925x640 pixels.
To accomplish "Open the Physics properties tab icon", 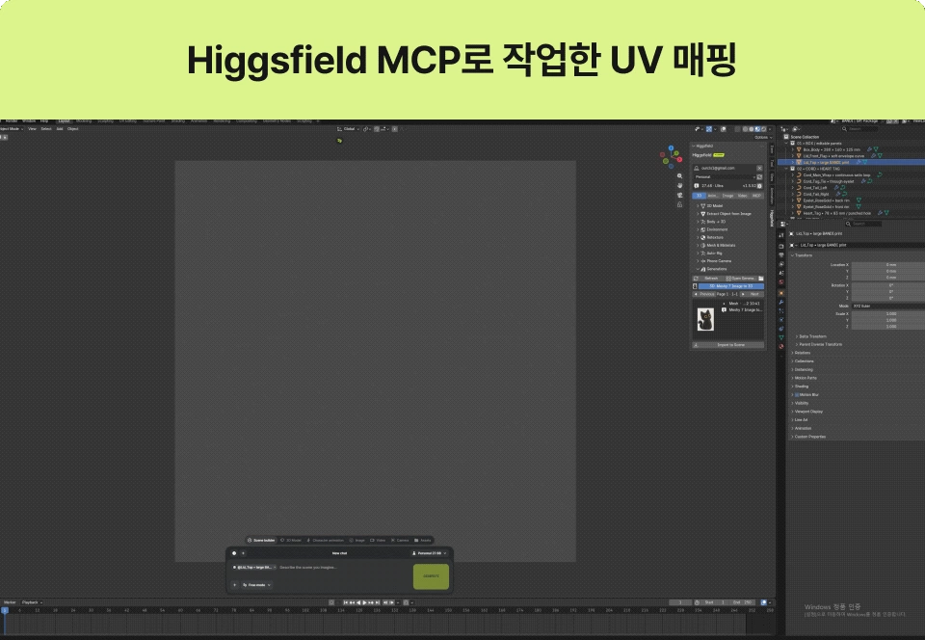I will tap(781, 320).
